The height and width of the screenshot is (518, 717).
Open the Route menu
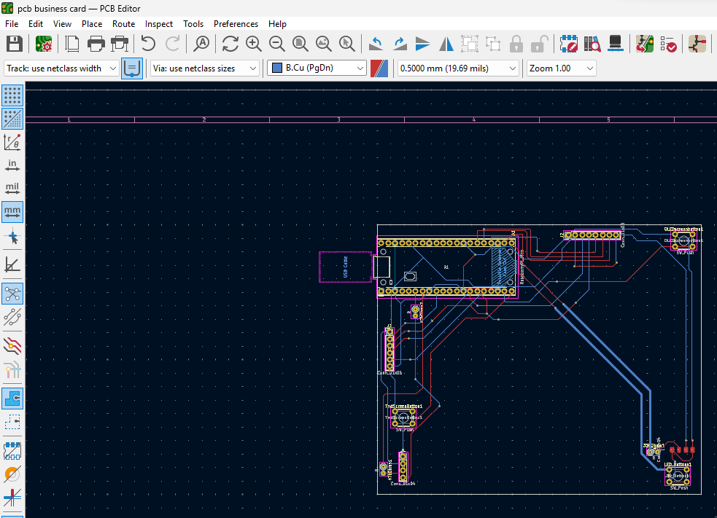pyautogui.click(x=123, y=24)
